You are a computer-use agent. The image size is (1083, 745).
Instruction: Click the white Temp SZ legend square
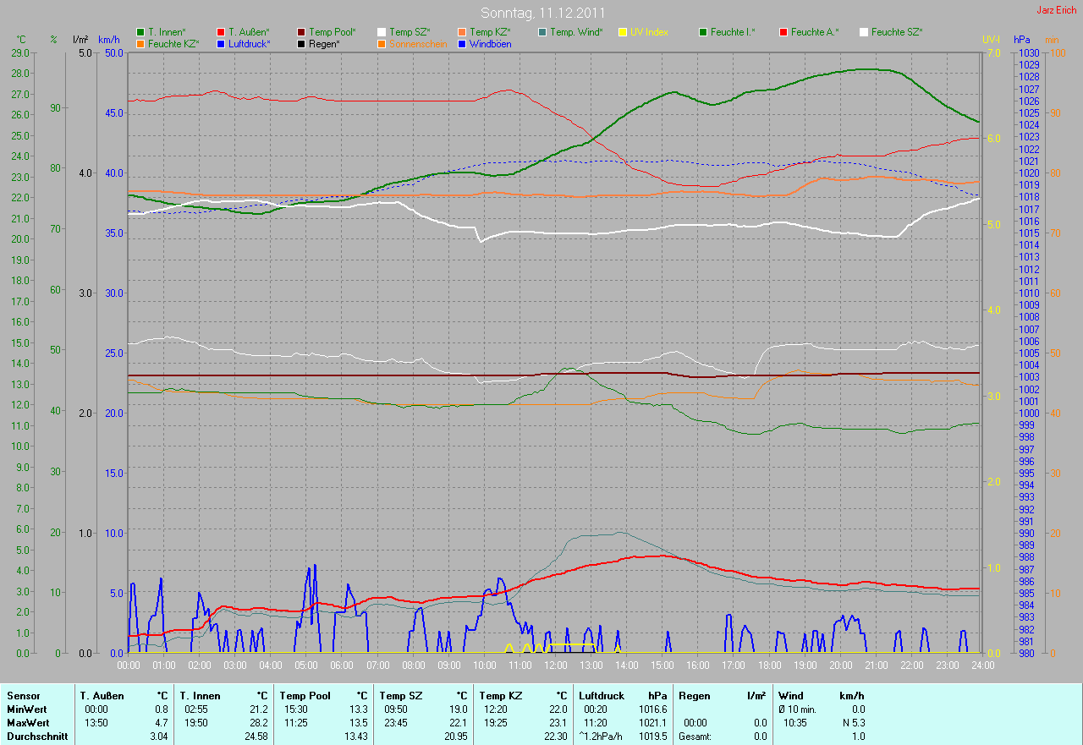click(x=382, y=32)
